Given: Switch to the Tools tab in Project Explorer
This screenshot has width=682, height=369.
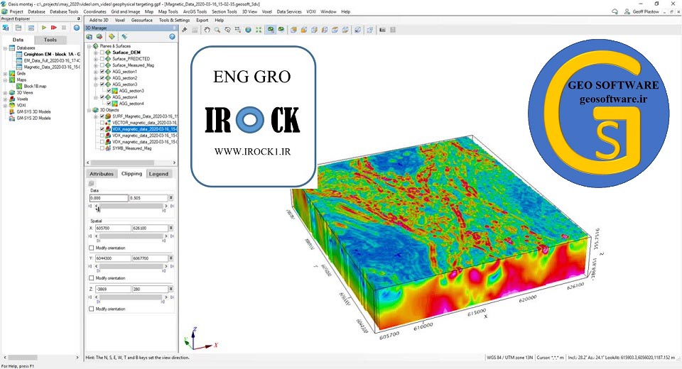Looking at the screenshot, I should click(50, 40).
